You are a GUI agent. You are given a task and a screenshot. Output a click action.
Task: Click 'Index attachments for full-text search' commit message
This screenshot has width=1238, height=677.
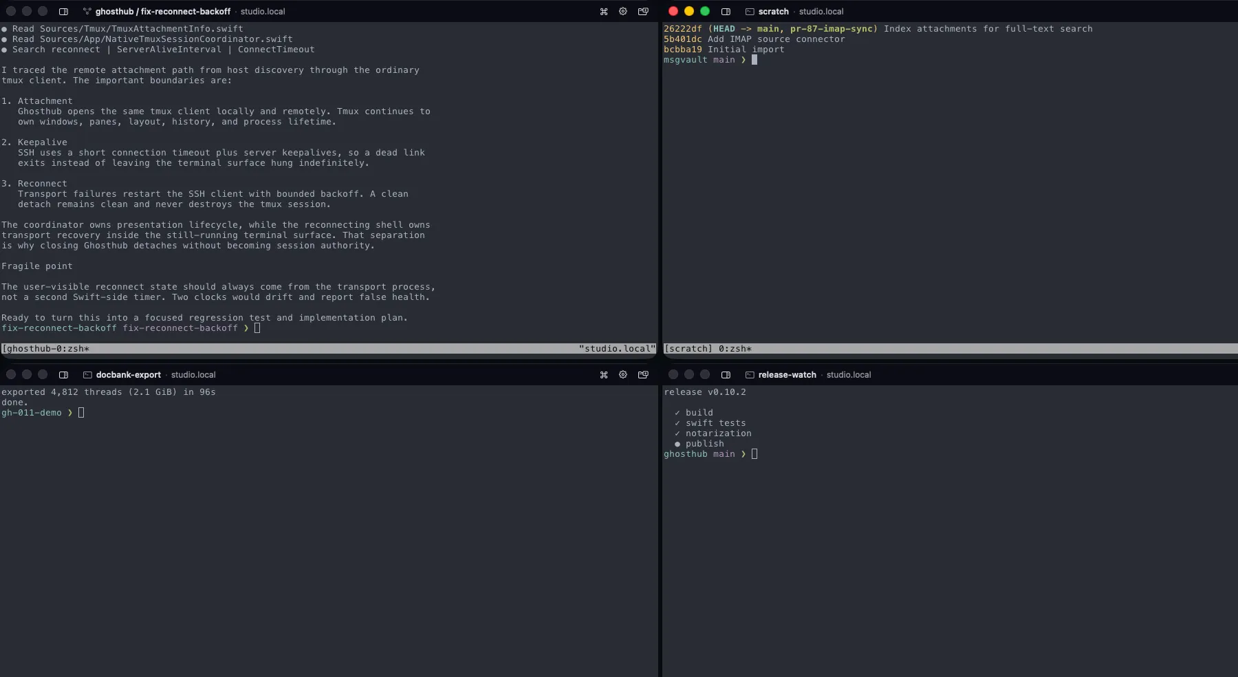pos(988,29)
